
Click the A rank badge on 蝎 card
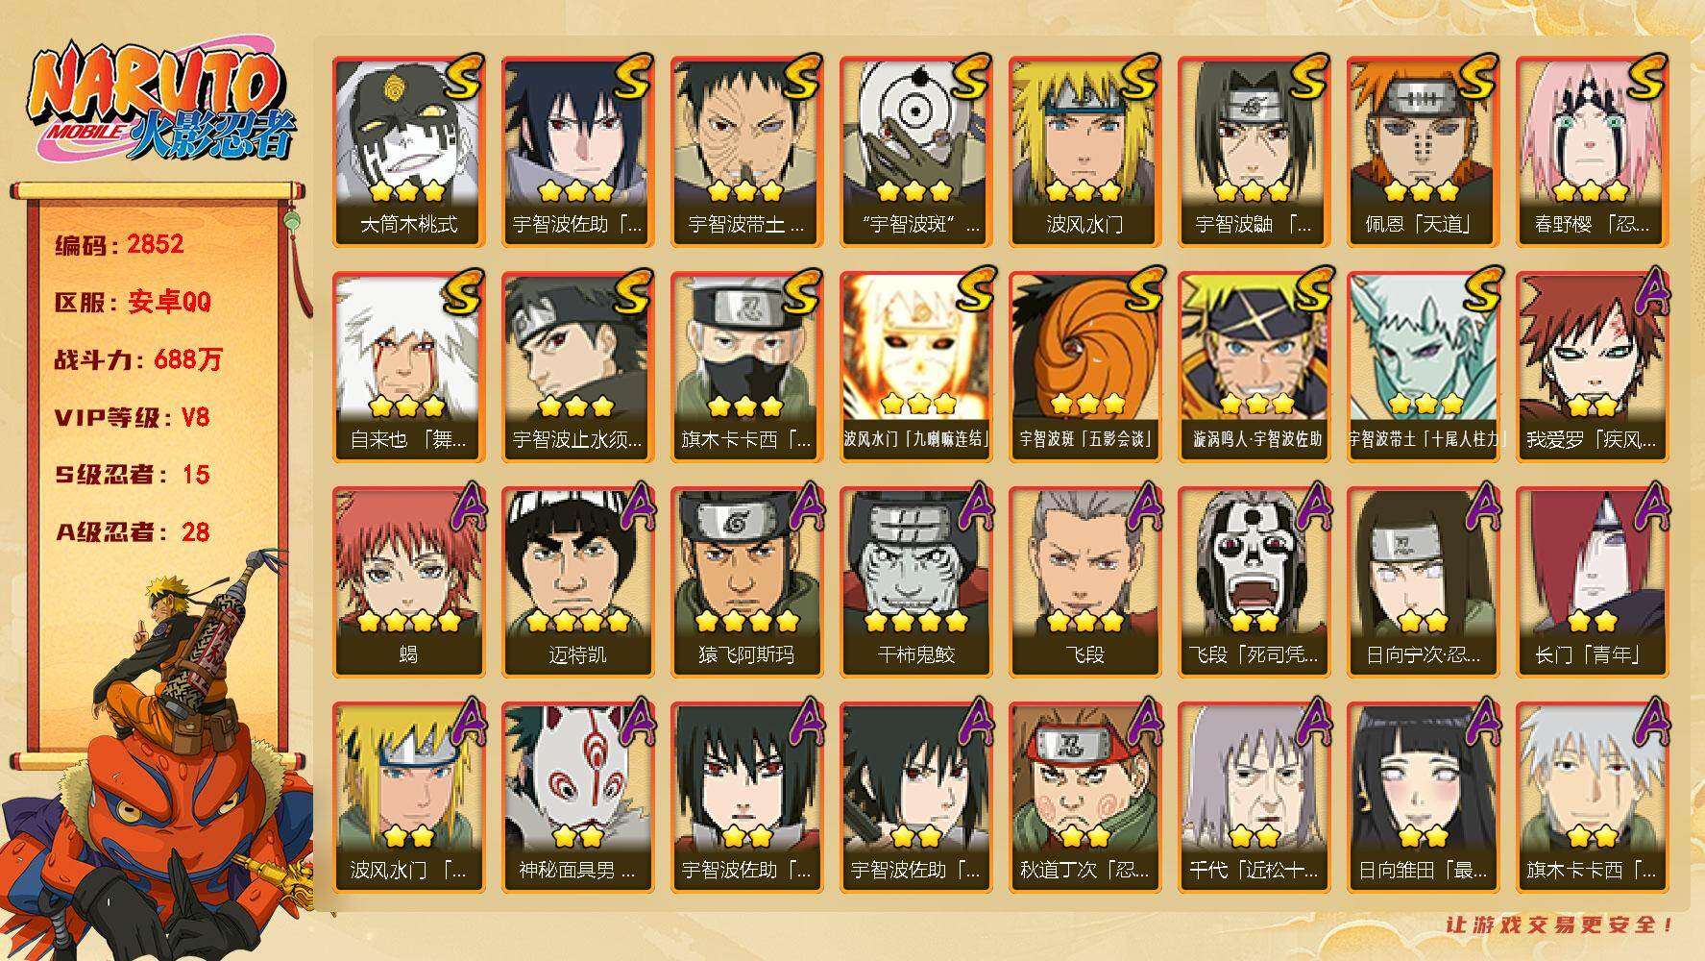click(x=461, y=506)
